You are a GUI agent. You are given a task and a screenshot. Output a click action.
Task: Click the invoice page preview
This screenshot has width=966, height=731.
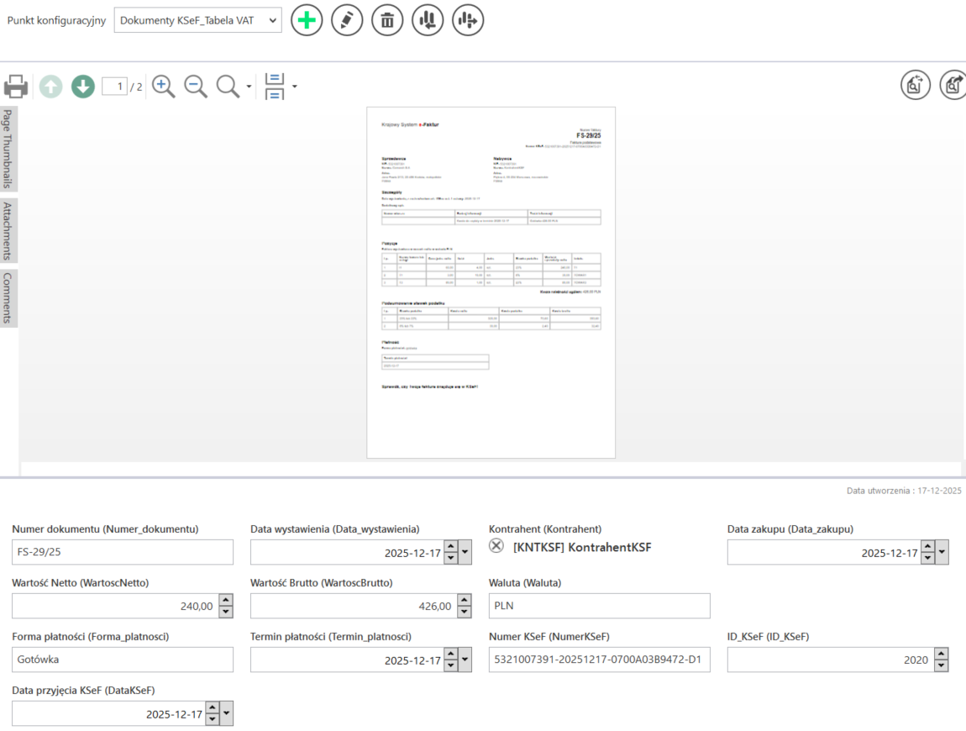491,281
